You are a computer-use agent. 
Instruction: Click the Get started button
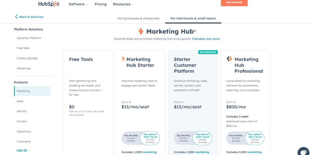[x=234, y=2]
